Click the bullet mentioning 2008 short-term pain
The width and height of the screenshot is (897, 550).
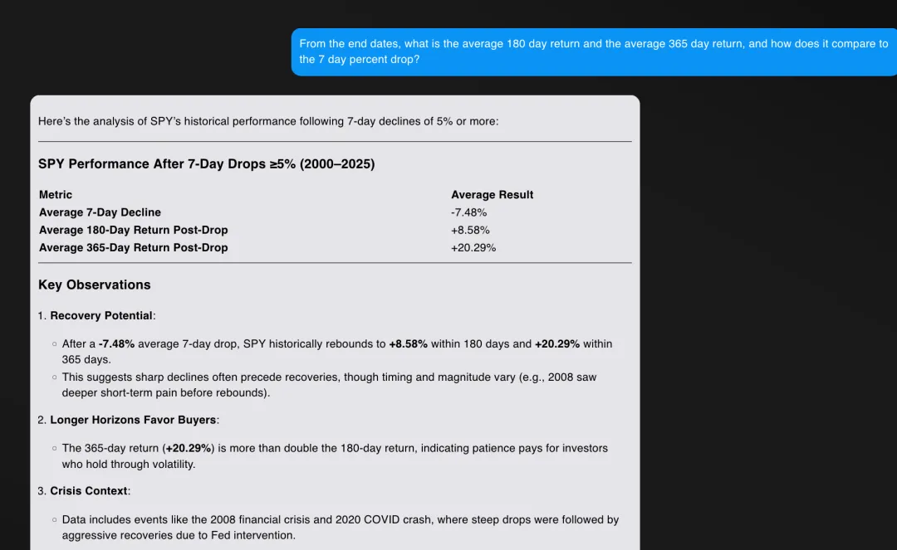coord(329,385)
